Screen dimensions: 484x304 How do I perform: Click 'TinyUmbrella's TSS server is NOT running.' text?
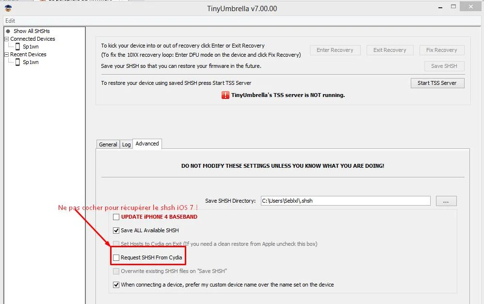pos(288,95)
